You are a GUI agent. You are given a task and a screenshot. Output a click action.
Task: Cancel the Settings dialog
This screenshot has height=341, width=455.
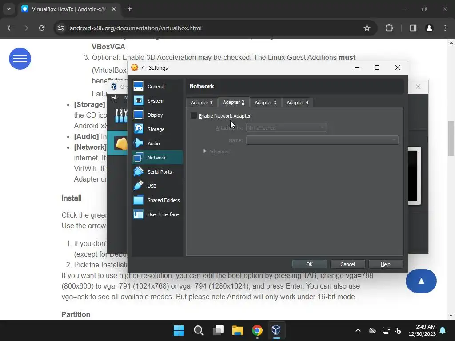click(347, 264)
